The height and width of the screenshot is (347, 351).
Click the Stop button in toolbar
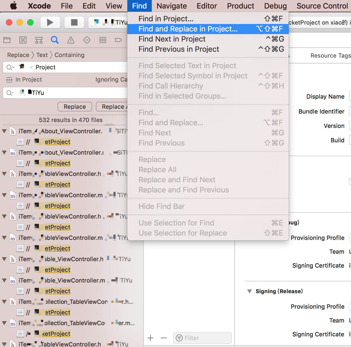74,22
